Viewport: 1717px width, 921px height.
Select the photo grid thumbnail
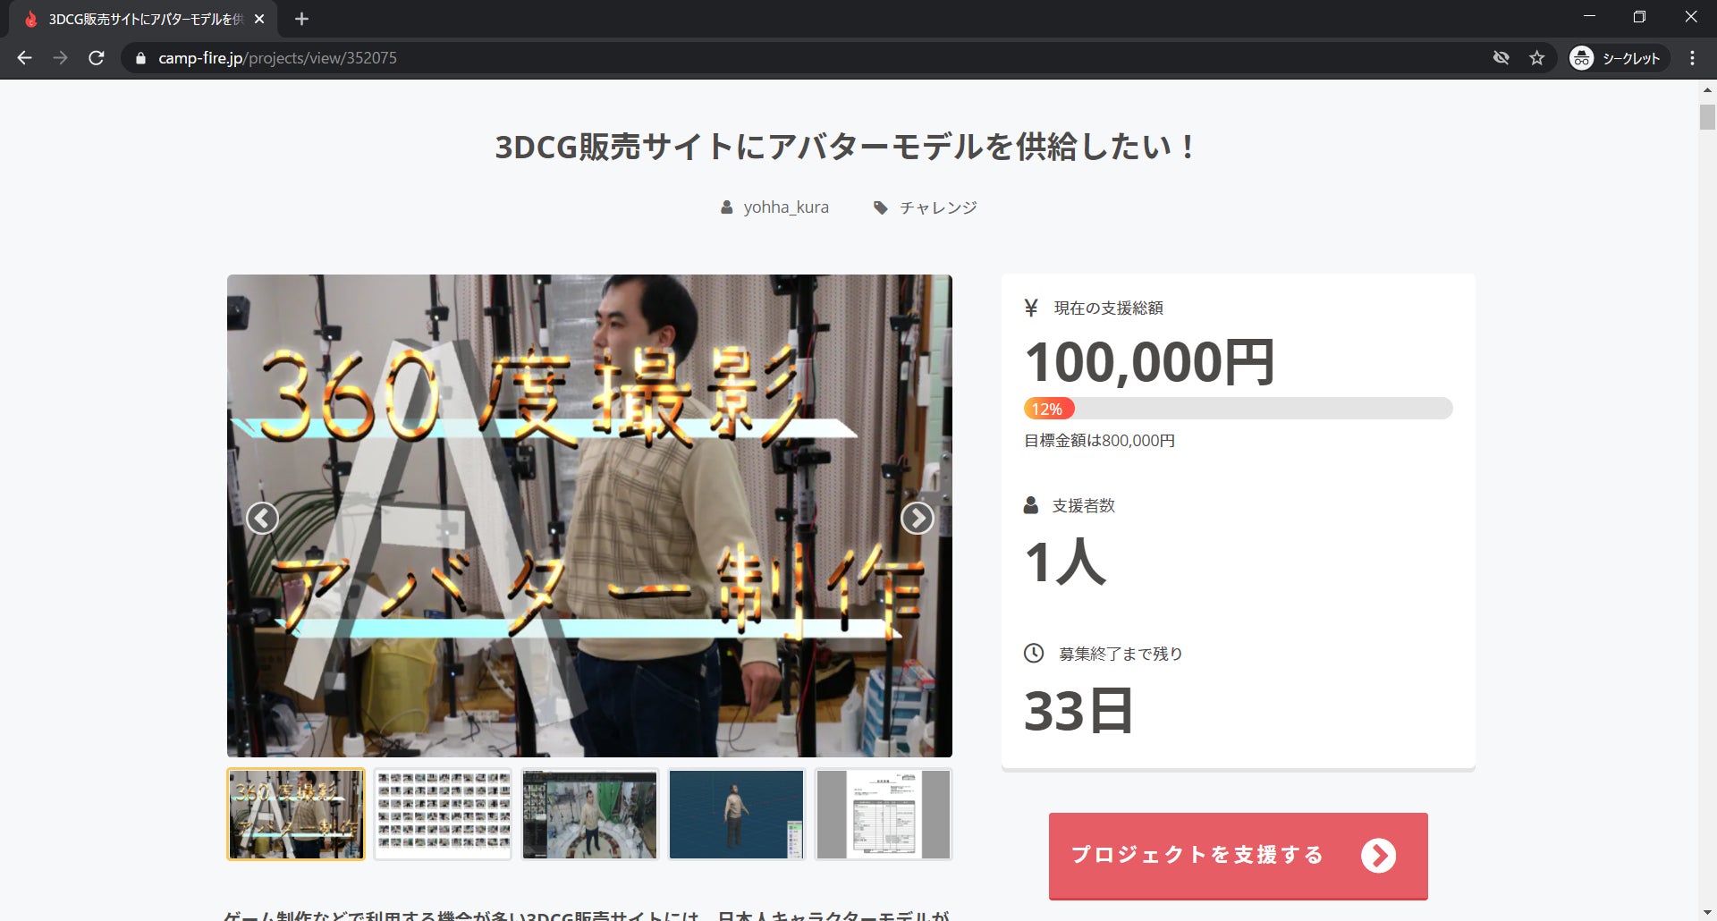[x=443, y=814]
